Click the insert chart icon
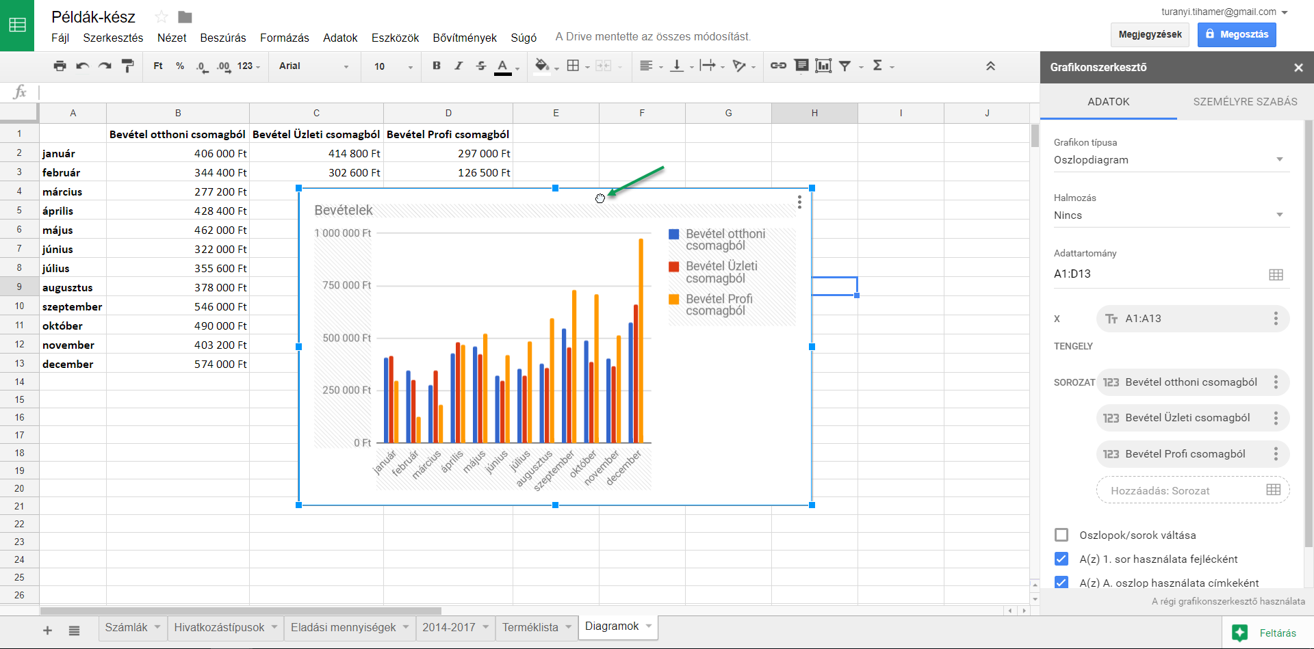The width and height of the screenshot is (1314, 649). point(823,66)
